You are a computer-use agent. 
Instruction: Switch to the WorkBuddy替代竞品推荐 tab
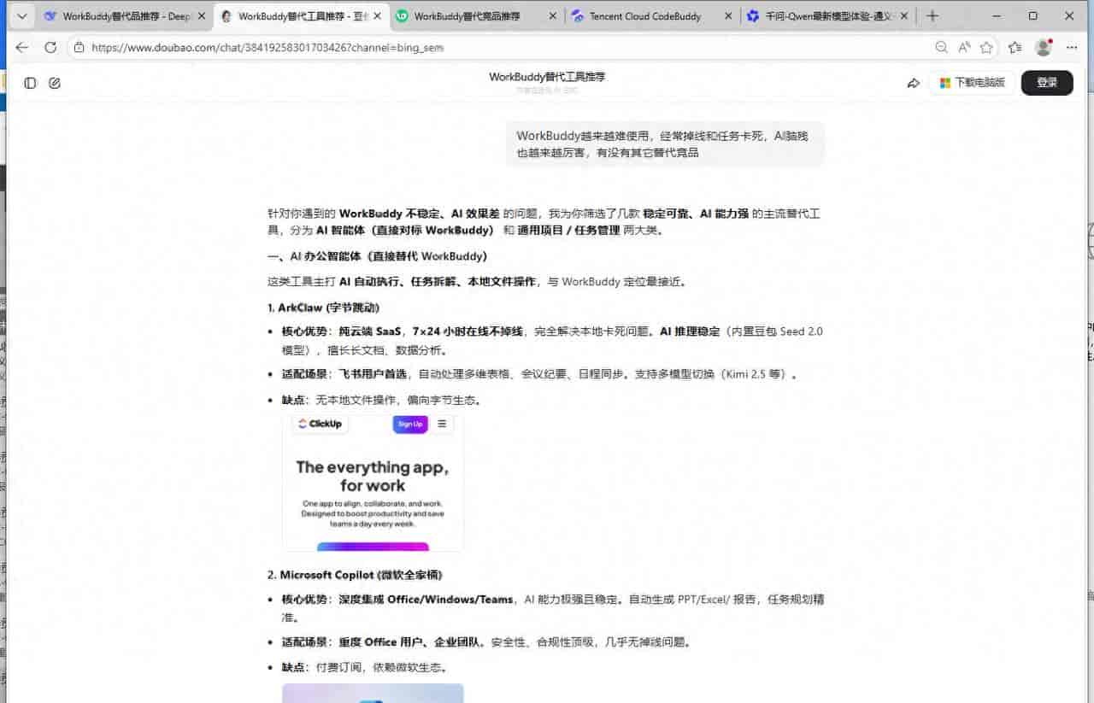[x=476, y=16]
